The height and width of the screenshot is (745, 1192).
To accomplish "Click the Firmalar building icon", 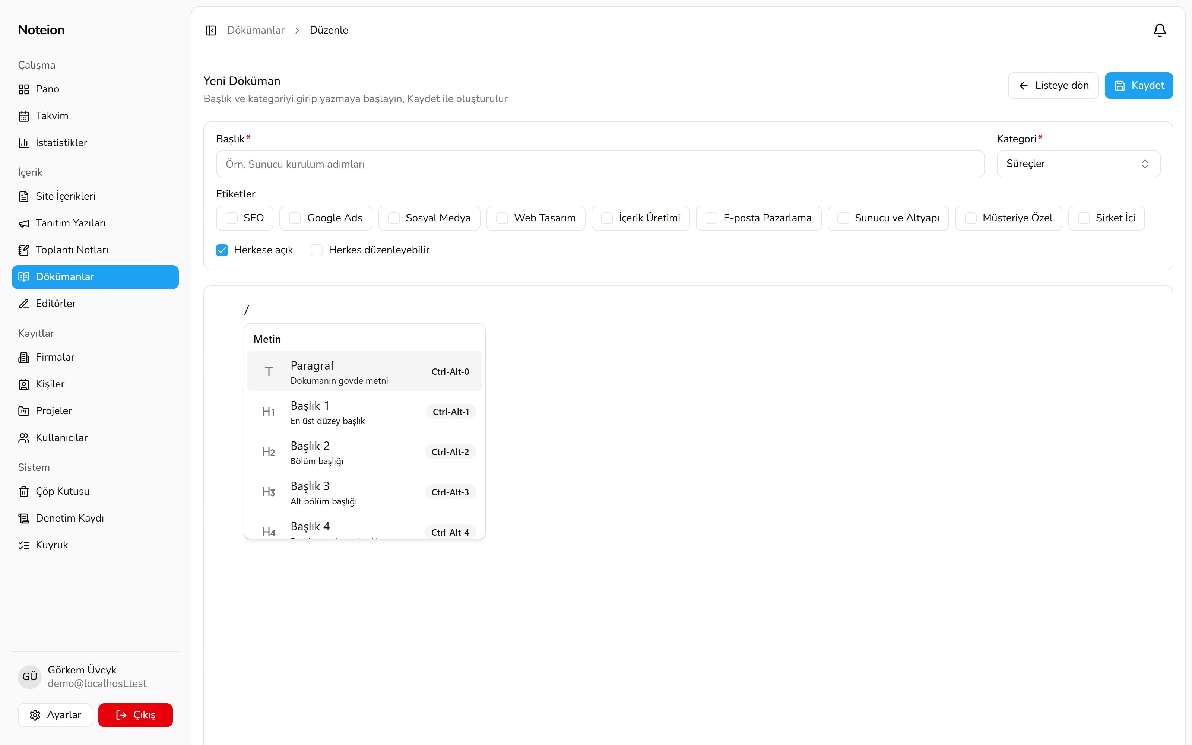I will (23, 358).
